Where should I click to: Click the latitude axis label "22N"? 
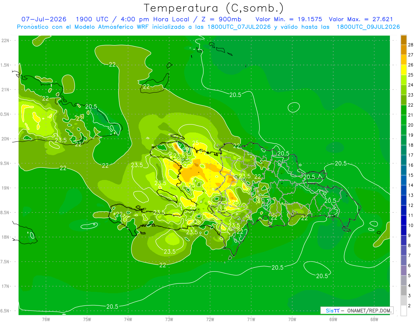pyautogui.click(x=6, y=41)
